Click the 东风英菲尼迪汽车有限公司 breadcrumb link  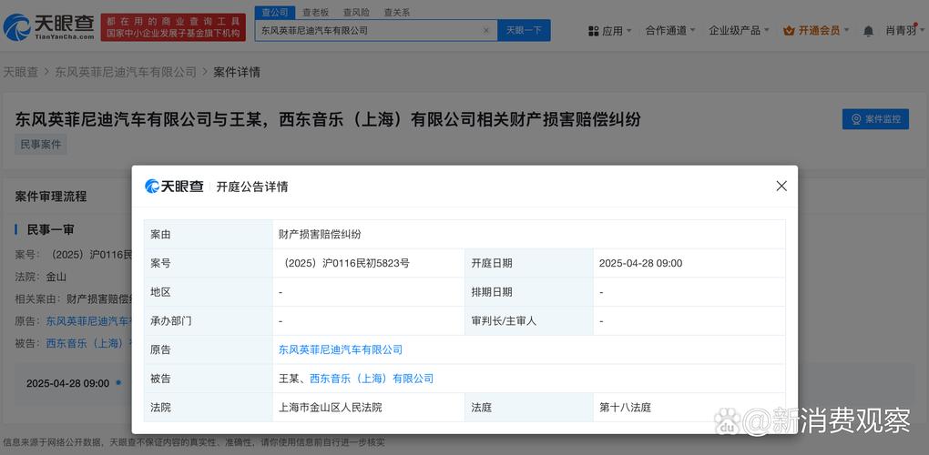(126, 72)
